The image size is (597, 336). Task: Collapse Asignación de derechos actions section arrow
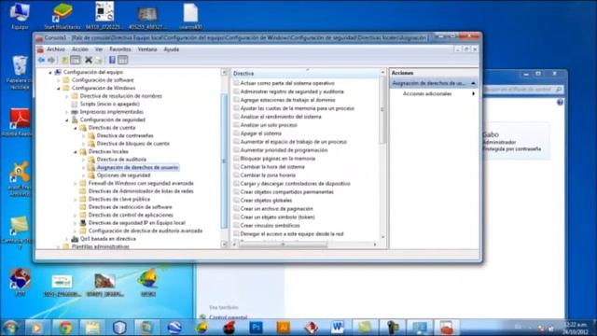tap(473, 83)
